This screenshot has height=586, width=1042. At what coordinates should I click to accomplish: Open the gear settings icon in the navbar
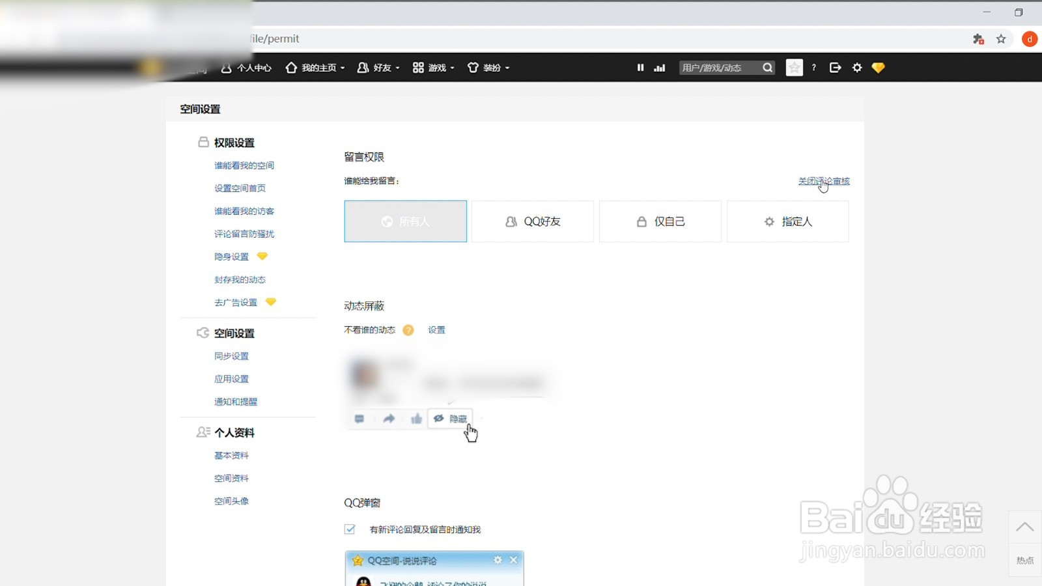coord(857,68)
